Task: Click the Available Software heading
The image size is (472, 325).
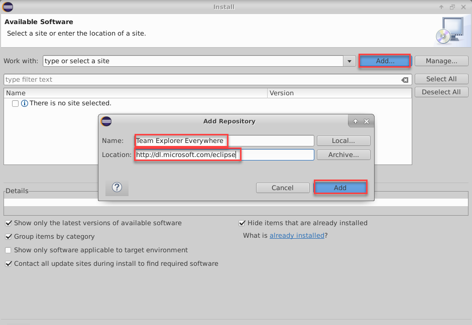Action: [39, 22]
